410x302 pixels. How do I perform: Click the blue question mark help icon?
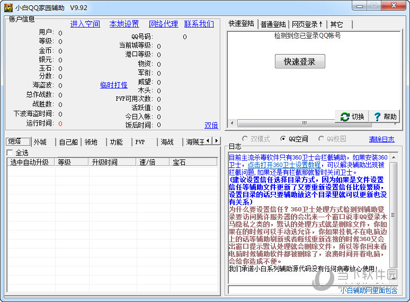[377, 117]
